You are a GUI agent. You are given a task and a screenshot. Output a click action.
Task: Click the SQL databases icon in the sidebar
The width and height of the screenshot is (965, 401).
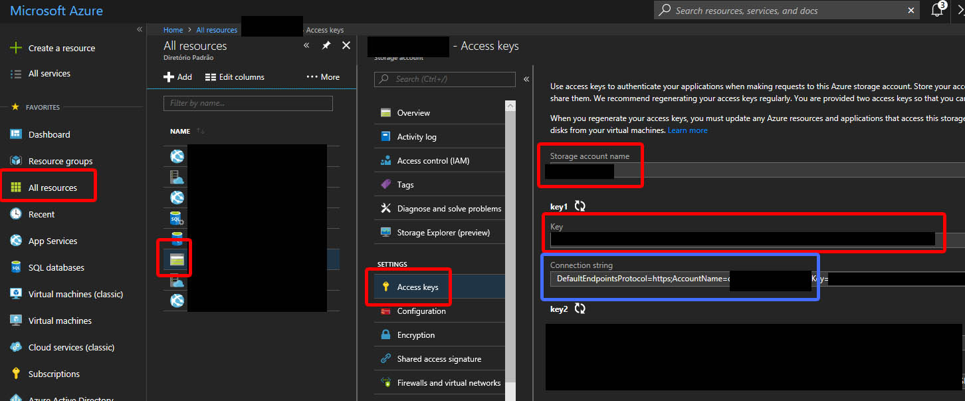16,267
